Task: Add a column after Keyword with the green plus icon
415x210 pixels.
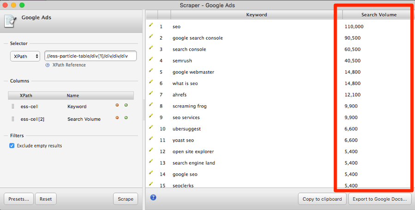Action: tap(126, 105)
